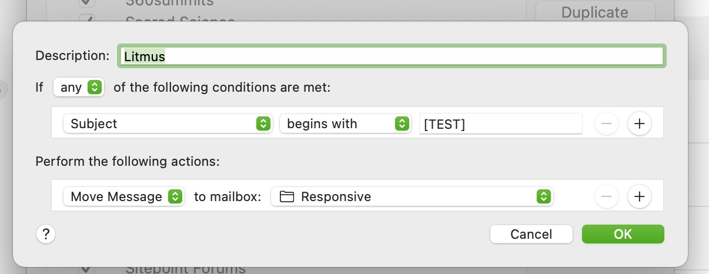Select the 360summits rule in the list

170,3
